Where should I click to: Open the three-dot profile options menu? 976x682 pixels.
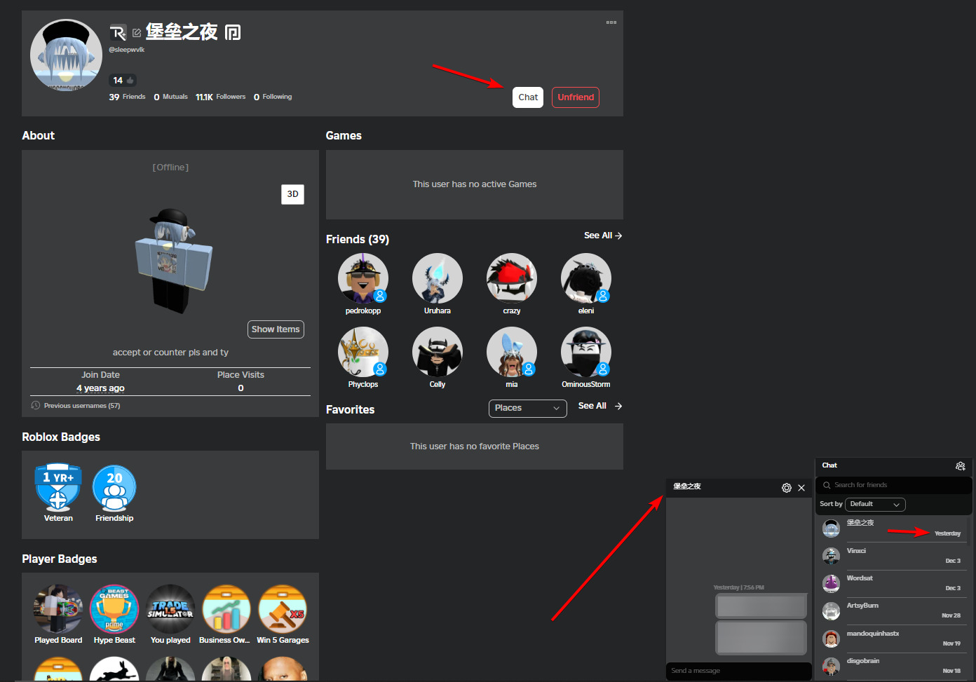[x=611, y=22]
